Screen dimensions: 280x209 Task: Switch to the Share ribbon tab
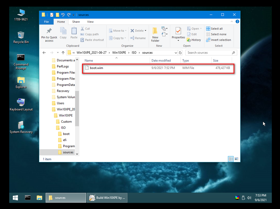[x=76, y=22]
